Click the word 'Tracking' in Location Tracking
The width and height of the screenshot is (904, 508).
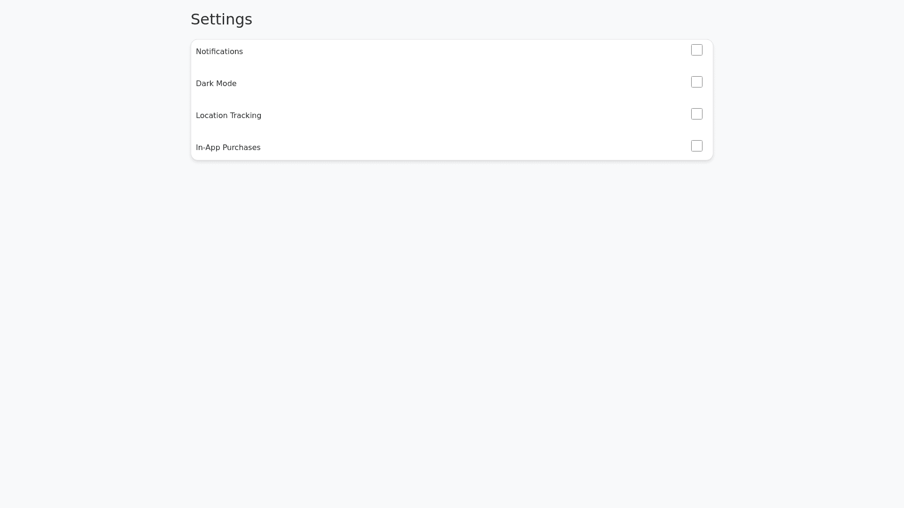point(245,116)
